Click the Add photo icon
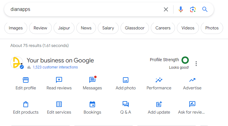Viewport: 228px width, 126px height. click(126, 80)
